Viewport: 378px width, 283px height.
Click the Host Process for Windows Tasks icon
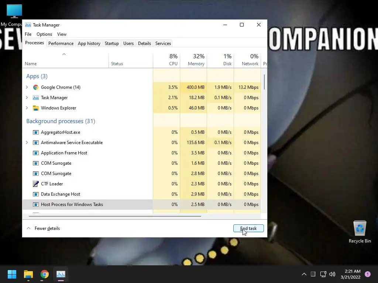click(x=36, y=205)
